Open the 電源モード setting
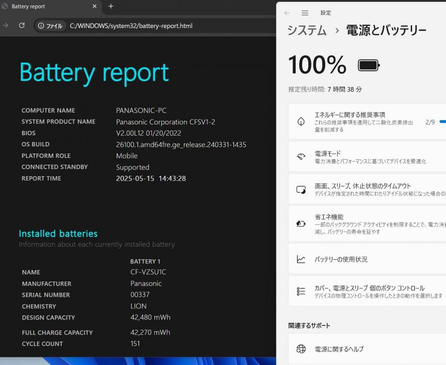Viewport: 446px width, 365px height. click(x=367, y=157)
